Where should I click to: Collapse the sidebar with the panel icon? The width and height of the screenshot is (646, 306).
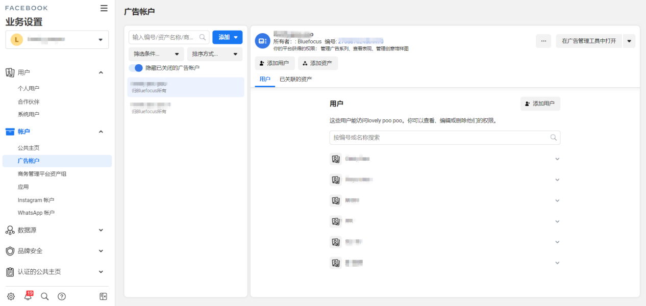coord(102,296)
